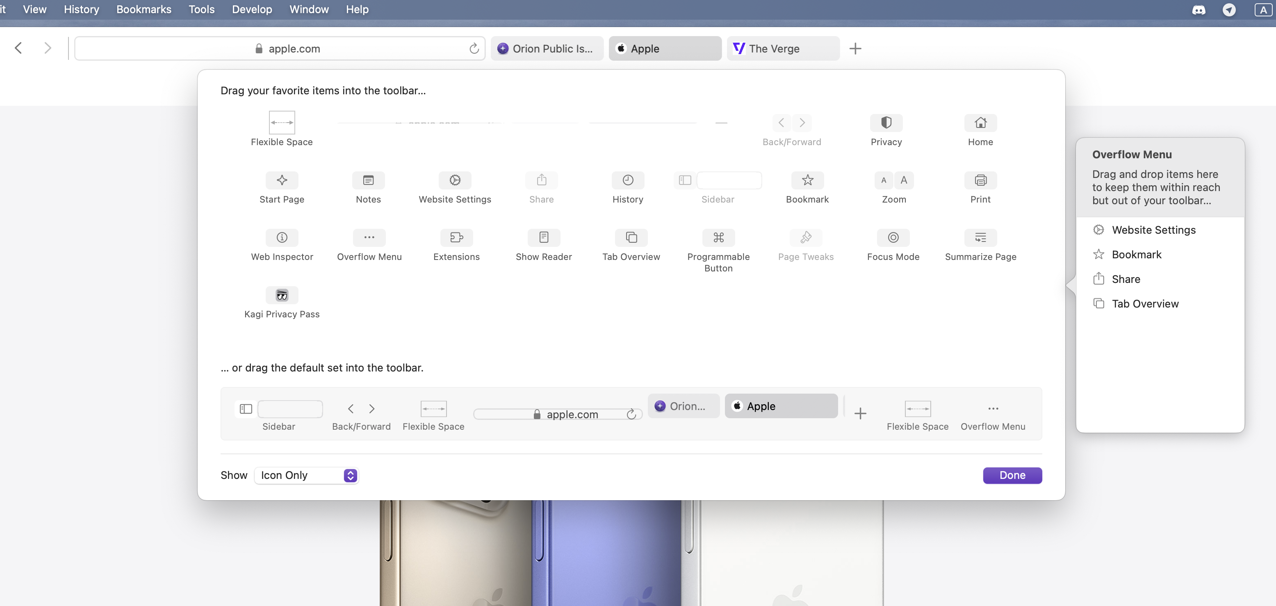Click the Show Reader icon

[543, 237]
